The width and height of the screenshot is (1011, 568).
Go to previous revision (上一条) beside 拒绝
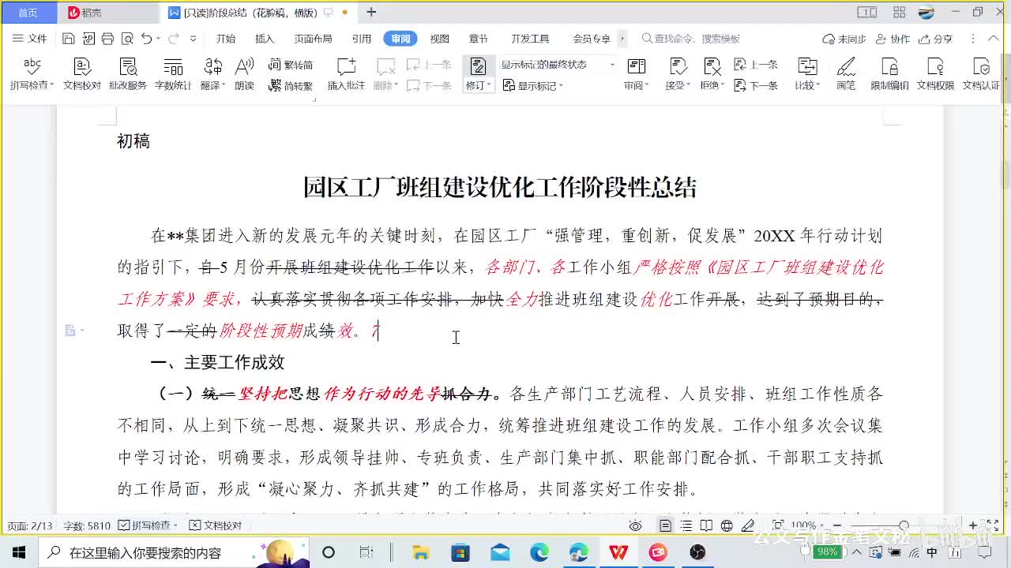[756, 65]
